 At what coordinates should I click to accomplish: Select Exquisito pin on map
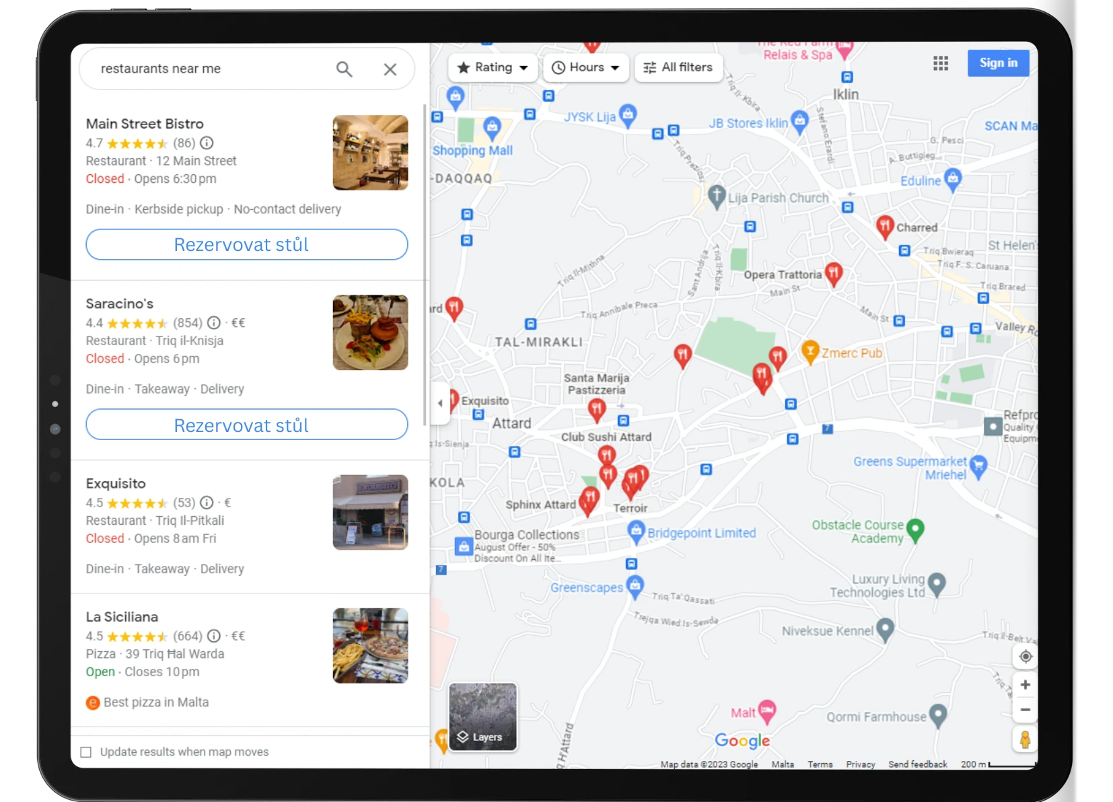pyautogui.click(x=453, y=401)
